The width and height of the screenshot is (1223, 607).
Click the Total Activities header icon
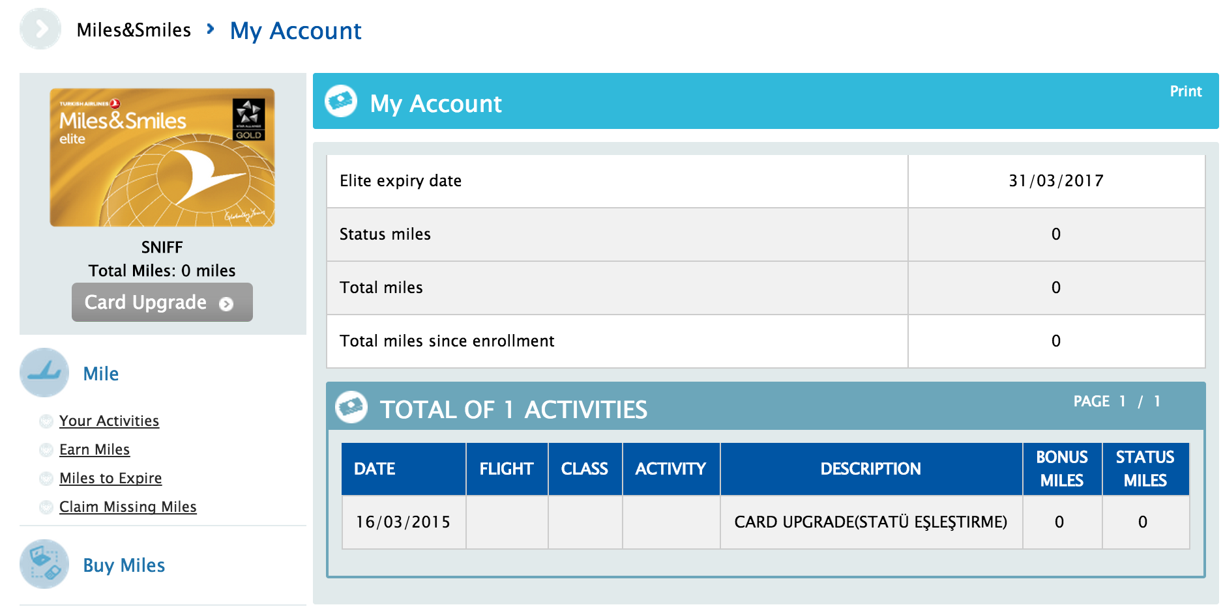pyautogui.click(x=351, y=408)
